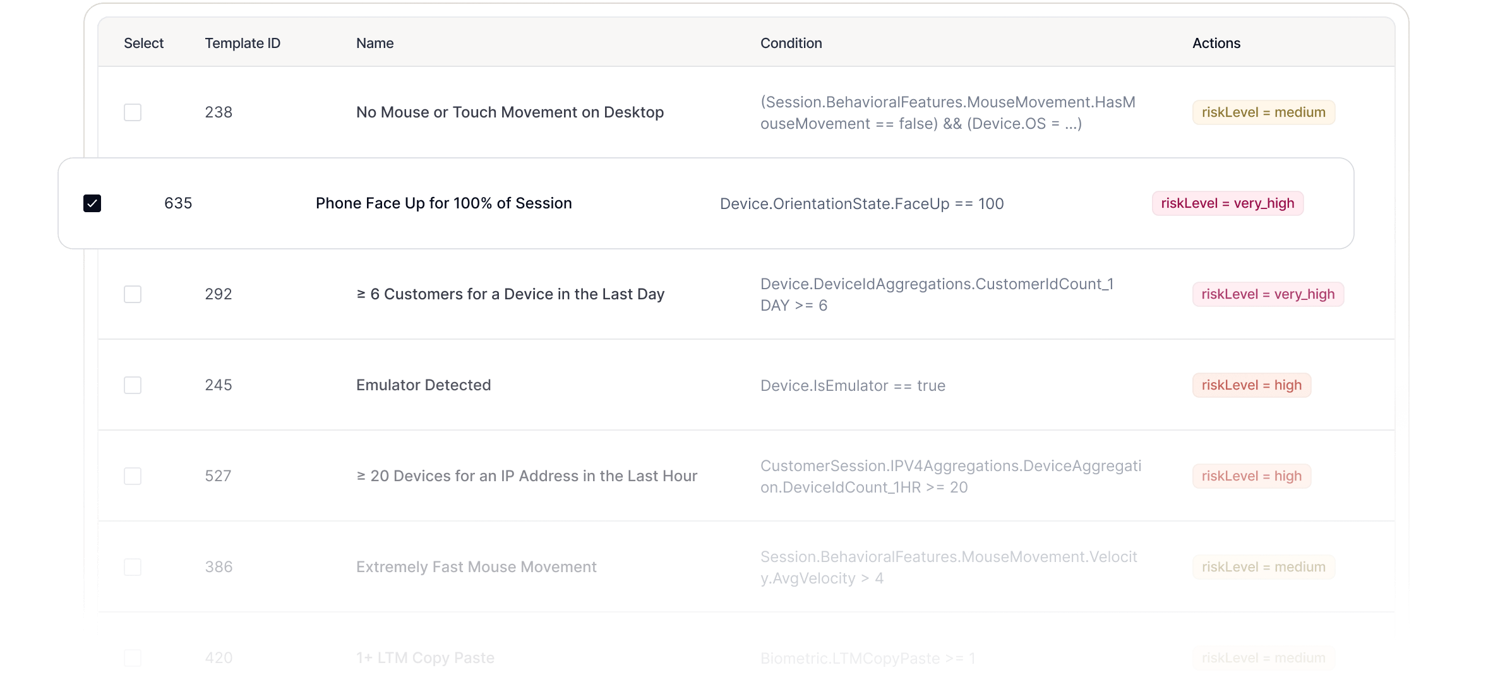Uncheck the selected template 635 checkbox
This screenshot has width=1493, height=682.
[92, 203]
